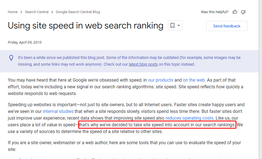Click the vertical scrollbar on right edge
Viewport: 262px width, 159px height.
pos(260,79)
